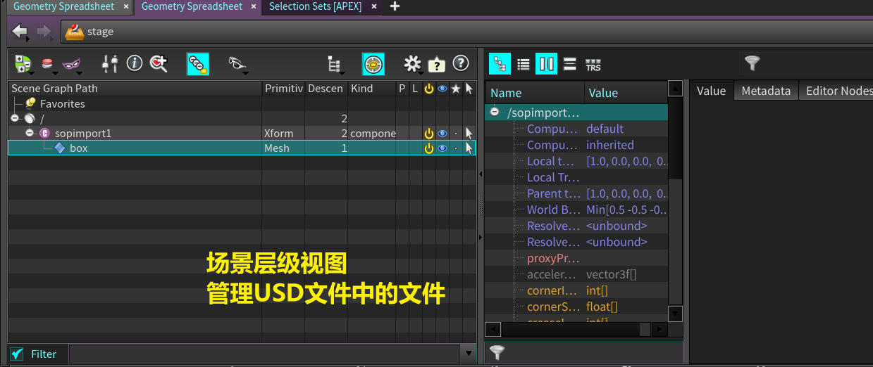Switch details panel to list view icon
This screenshot has height=367, width=873.
(523, 64)
